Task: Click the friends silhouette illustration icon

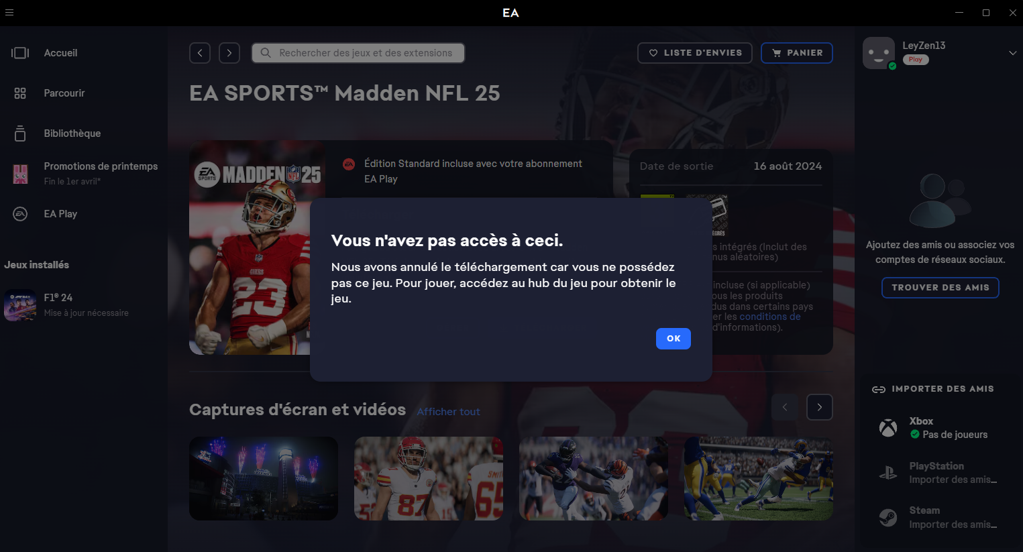Action: coord(939,201)
